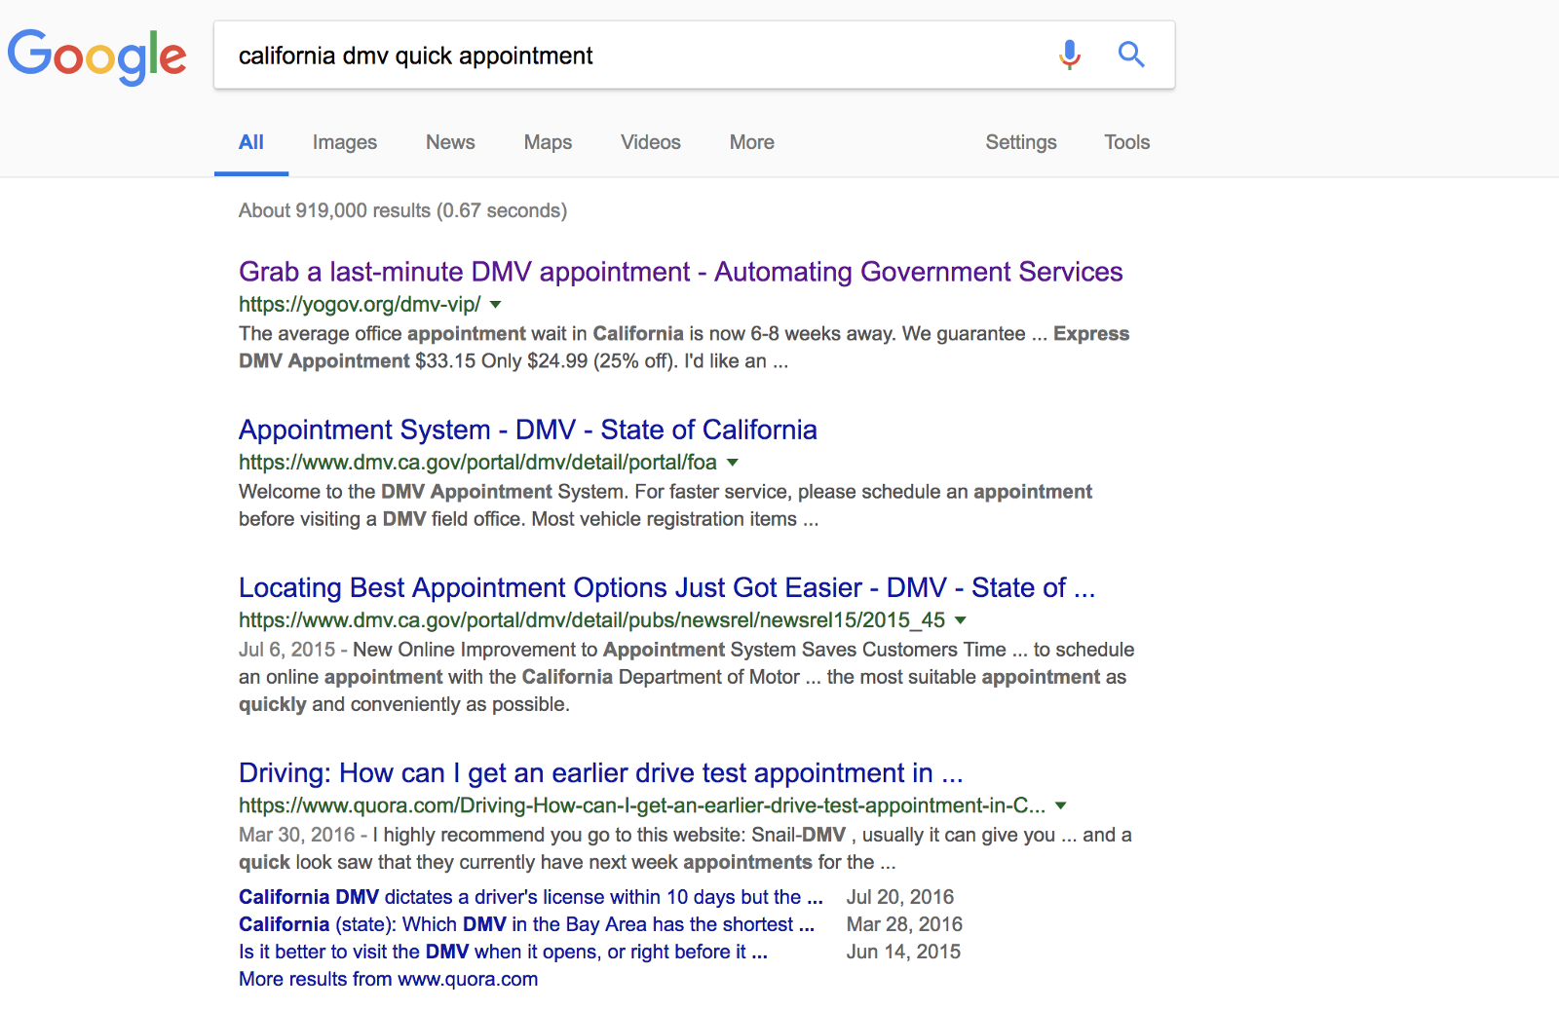Expand the newsrel15/2015_45 URL dropdown arrow

(x=961, y=620)
